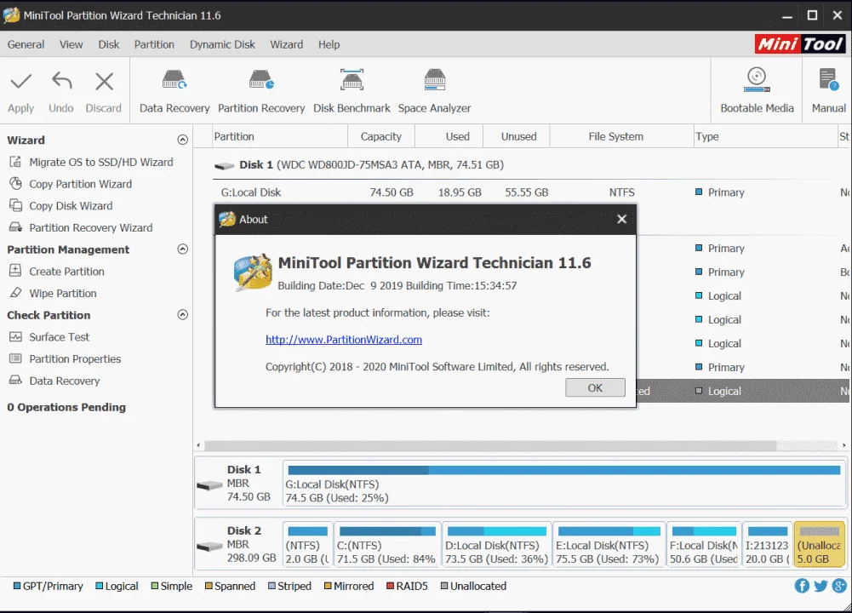Open the Help menu
The image size is (852, 613).
[x=329, y=44]
